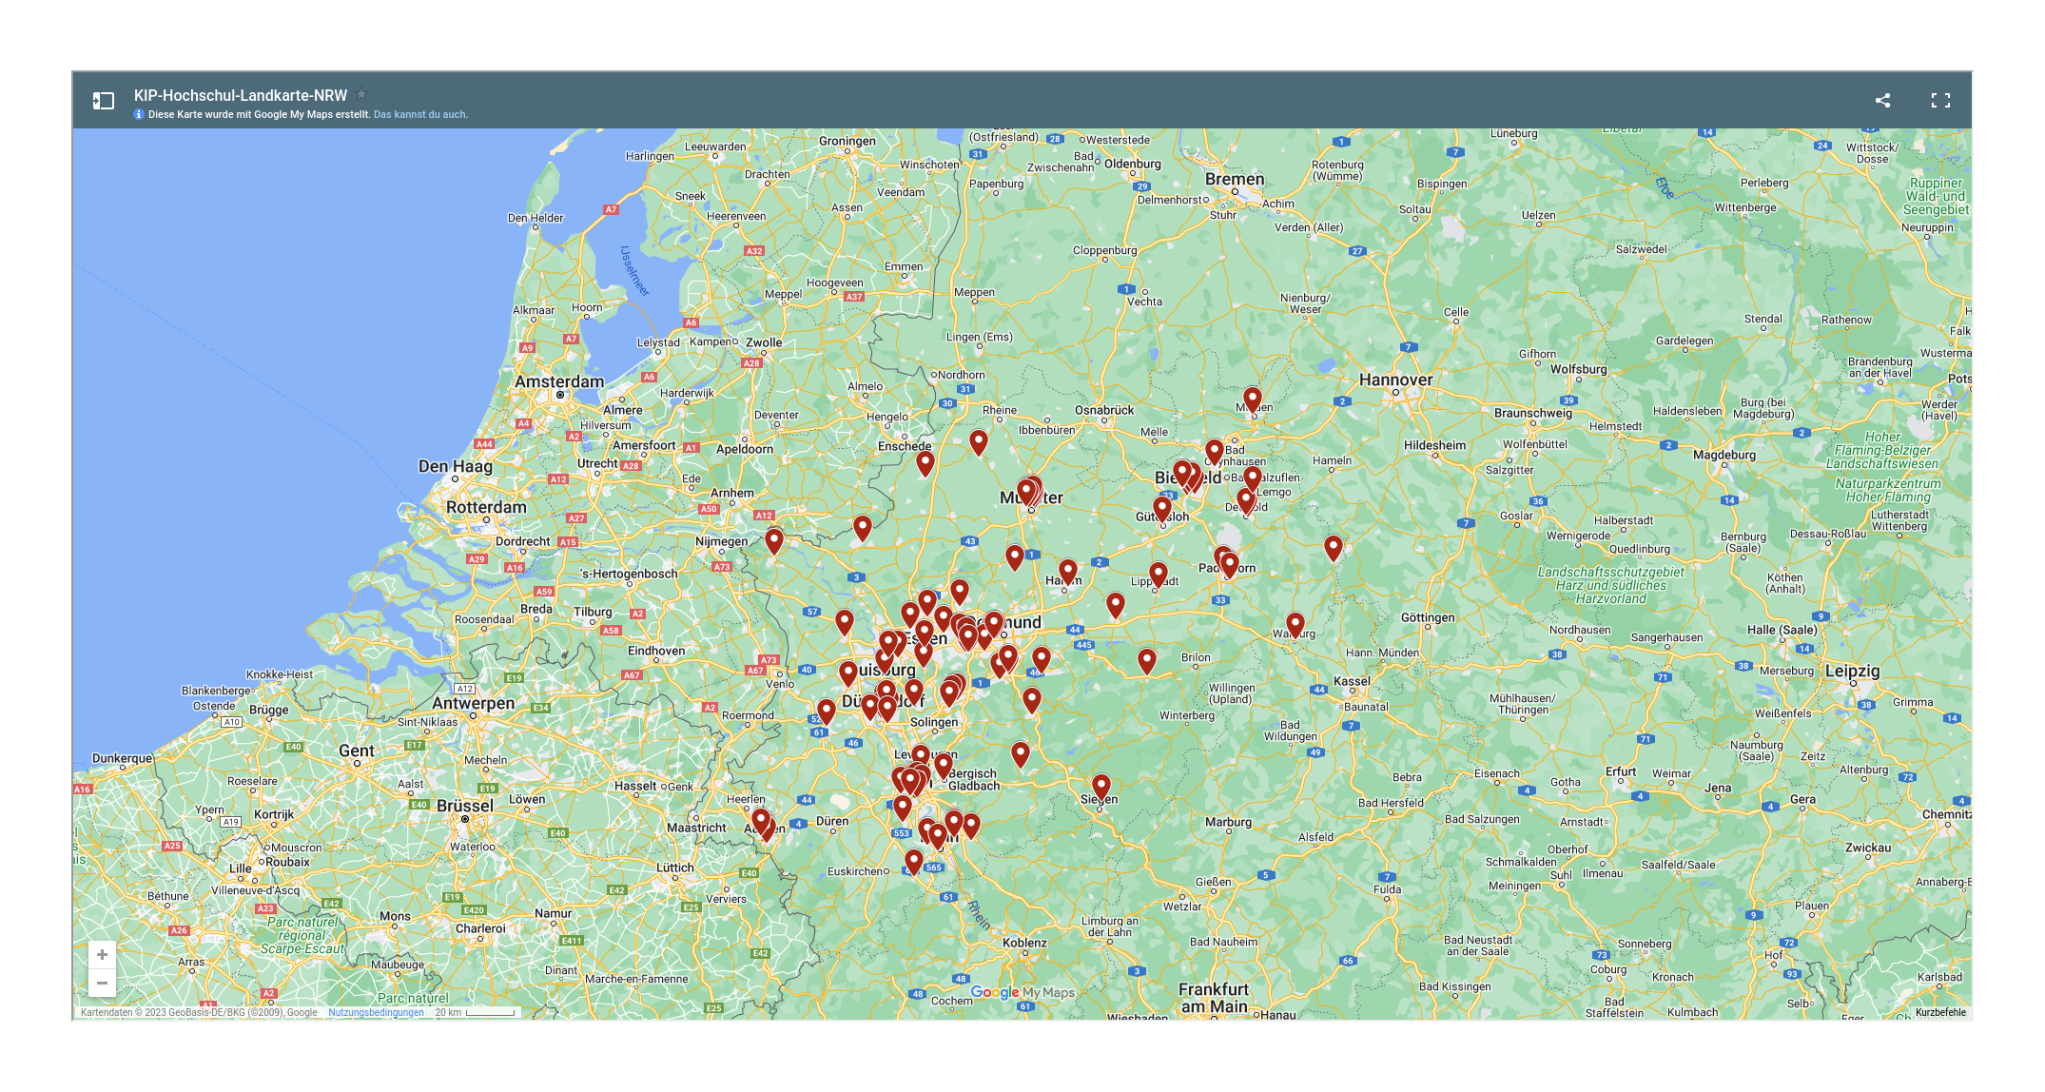
Task: Select the isolated pin east of Paderborn
Action: point(1334,548)
